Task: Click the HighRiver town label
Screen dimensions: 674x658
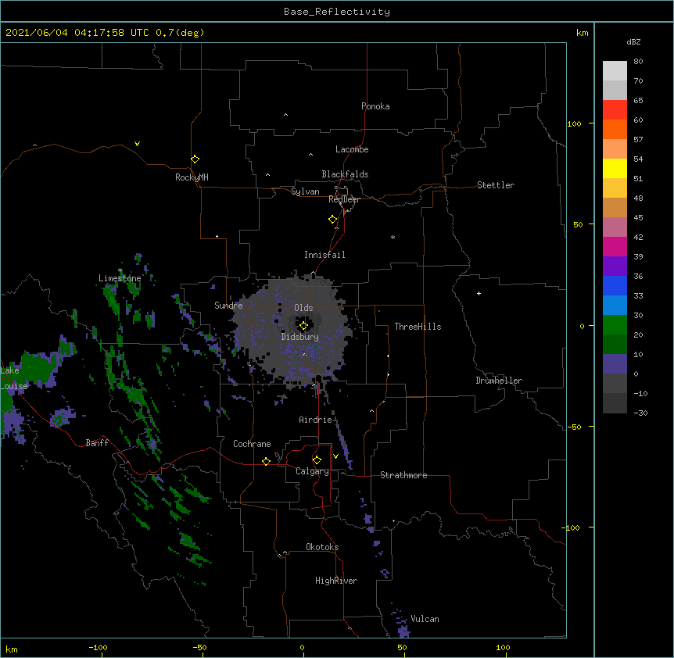Action: point(336,581)
